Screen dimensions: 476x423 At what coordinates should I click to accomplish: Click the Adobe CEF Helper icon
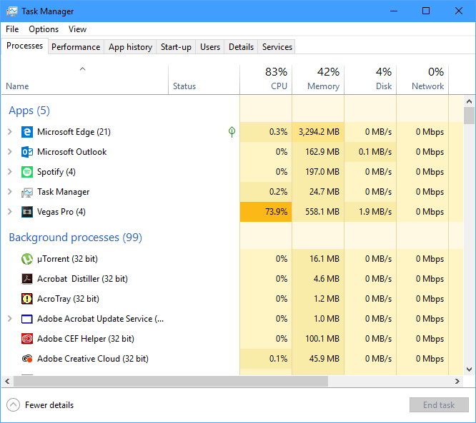pos(27,339)
